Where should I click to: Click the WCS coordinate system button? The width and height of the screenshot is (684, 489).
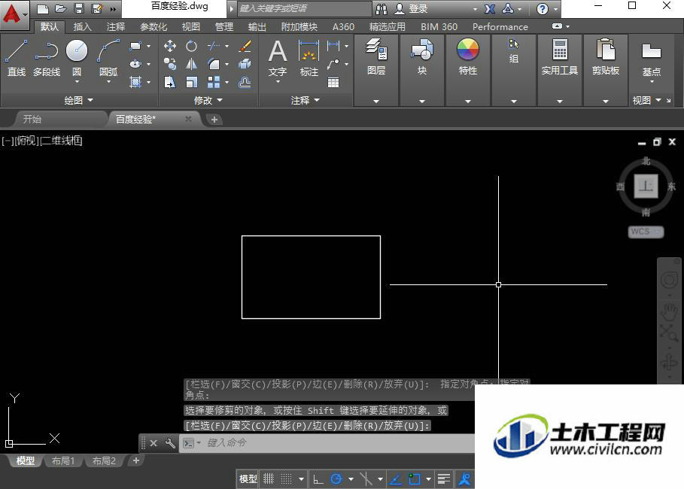click(x=646, y=232)
